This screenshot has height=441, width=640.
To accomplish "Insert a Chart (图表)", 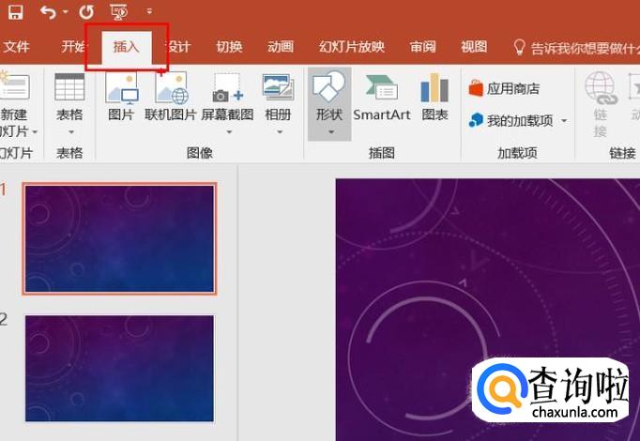I will click(x=434, y=98).
